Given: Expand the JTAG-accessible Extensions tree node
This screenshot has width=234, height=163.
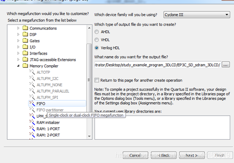Looking at the screenshot, I should 18,60.
